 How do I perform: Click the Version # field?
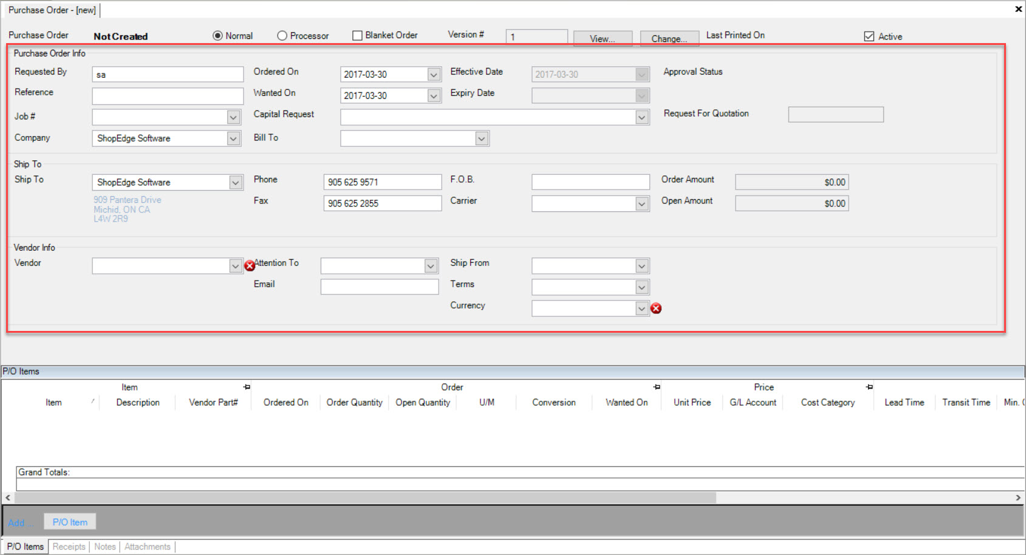pos(537,36)
